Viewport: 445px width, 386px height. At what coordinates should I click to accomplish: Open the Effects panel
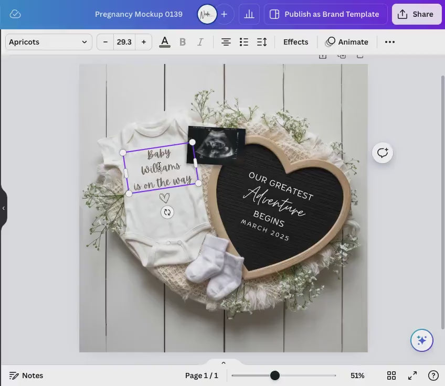(295, 42)
